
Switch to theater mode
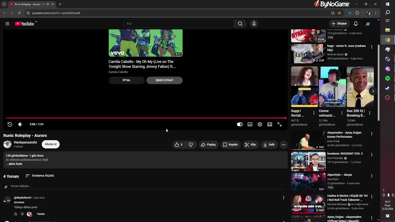[x=270, y=124]
